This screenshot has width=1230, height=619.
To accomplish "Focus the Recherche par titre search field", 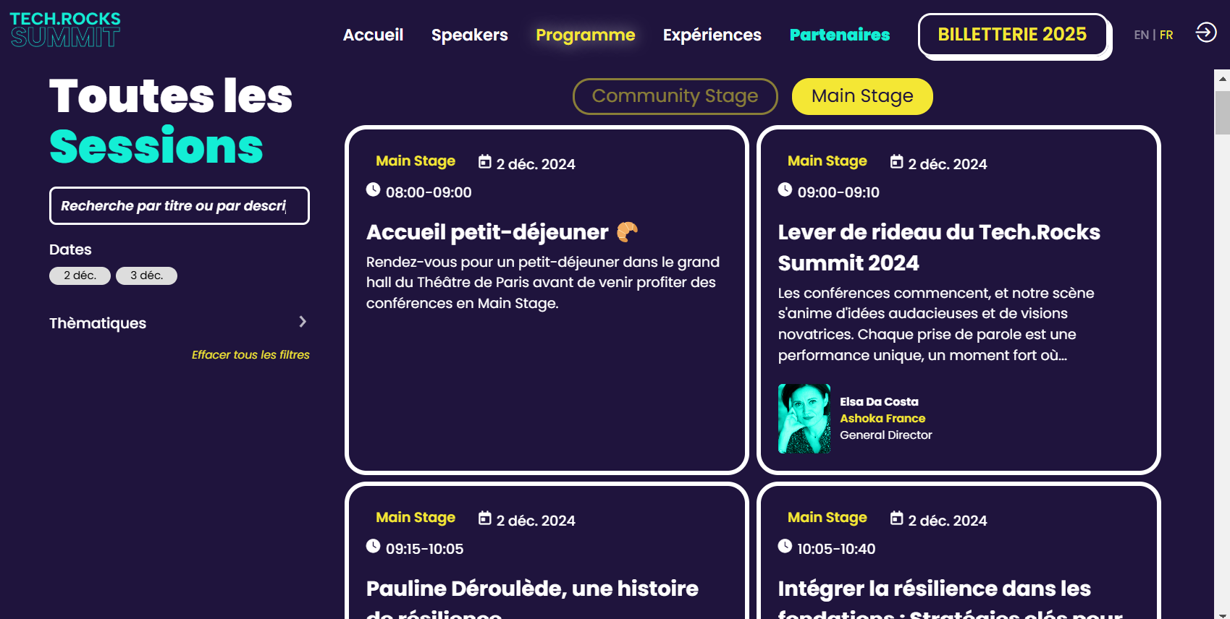I will tap(180, 206).
